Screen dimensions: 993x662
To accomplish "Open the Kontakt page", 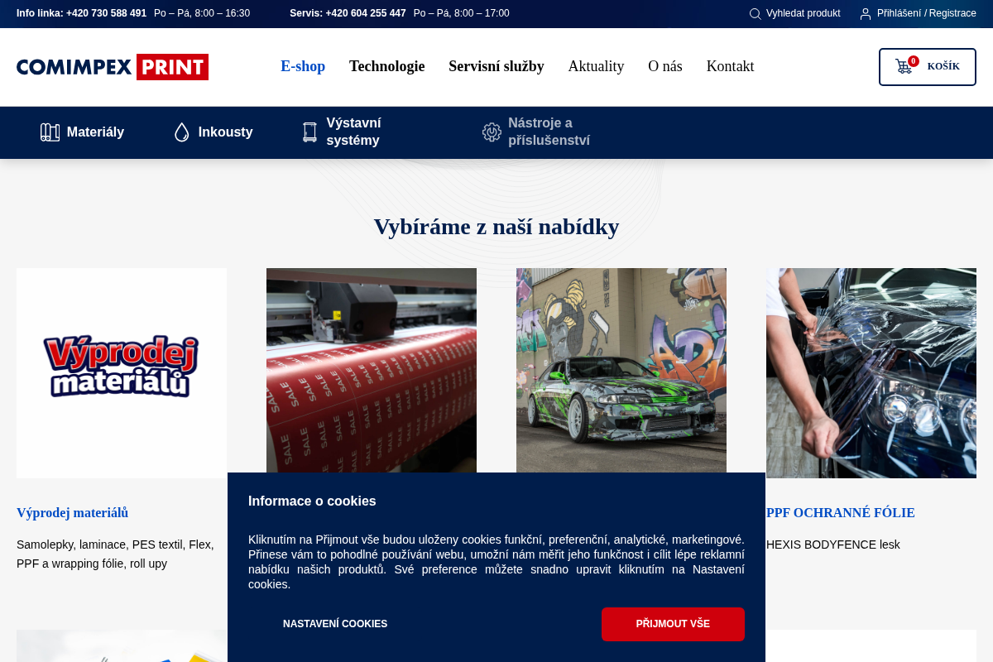I will click(x=730, y=66).
